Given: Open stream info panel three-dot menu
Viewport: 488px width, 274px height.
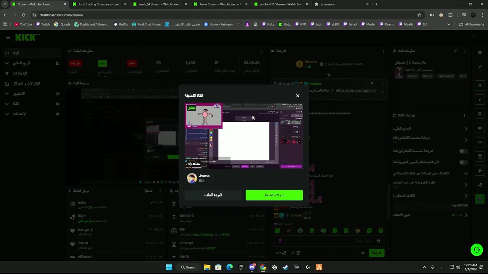Looking at the screenshot, I should [464, 51].
